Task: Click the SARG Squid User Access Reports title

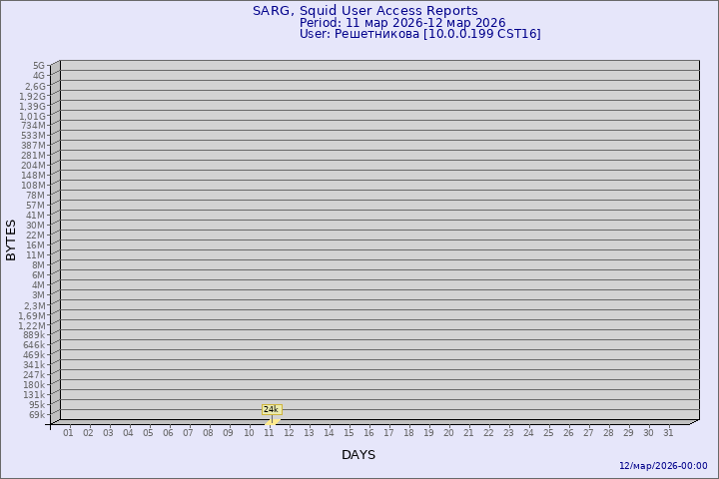Action: (364, 11)
